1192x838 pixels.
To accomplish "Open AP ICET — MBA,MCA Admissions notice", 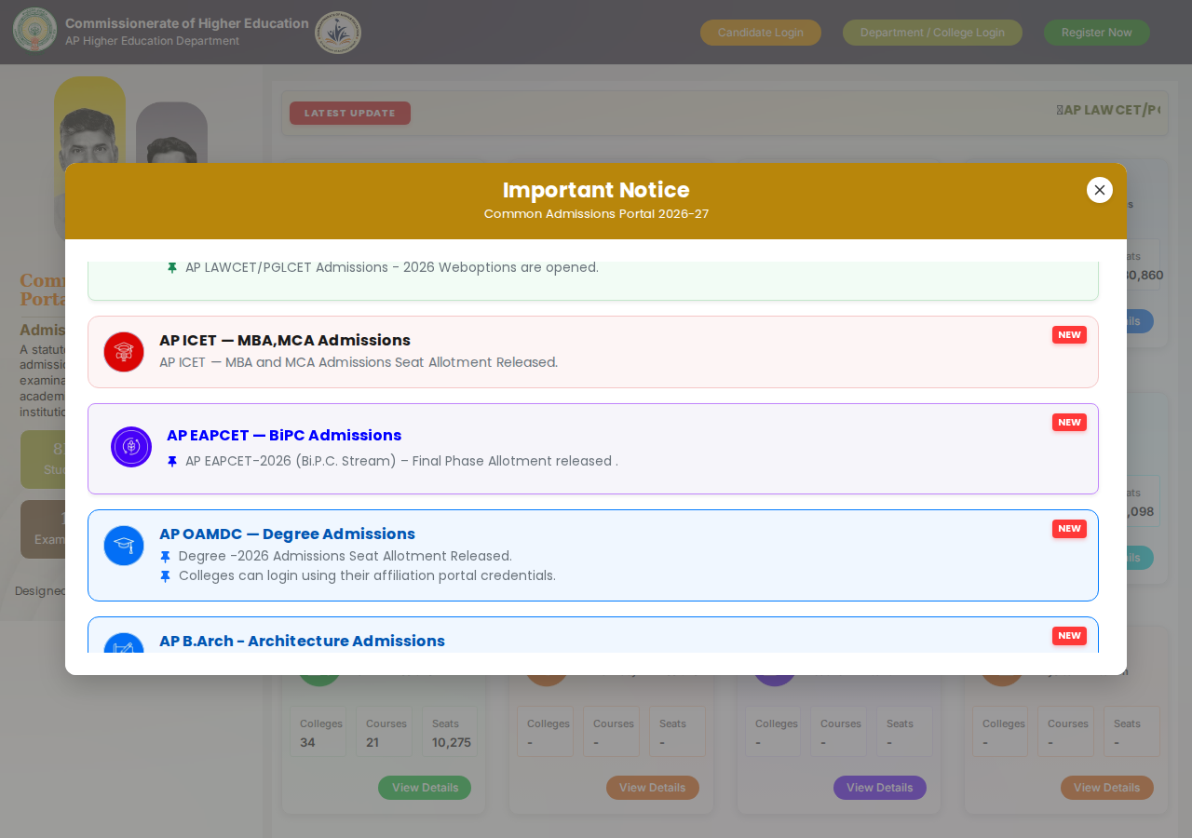I will click(x=593, y=352).
